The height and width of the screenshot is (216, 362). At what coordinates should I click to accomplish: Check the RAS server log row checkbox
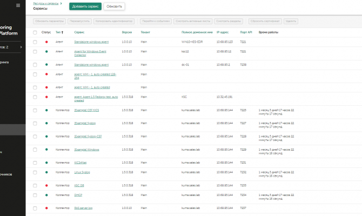(35, 208)
